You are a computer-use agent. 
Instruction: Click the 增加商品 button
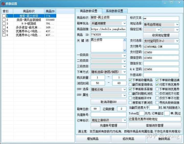coord(93,139)
